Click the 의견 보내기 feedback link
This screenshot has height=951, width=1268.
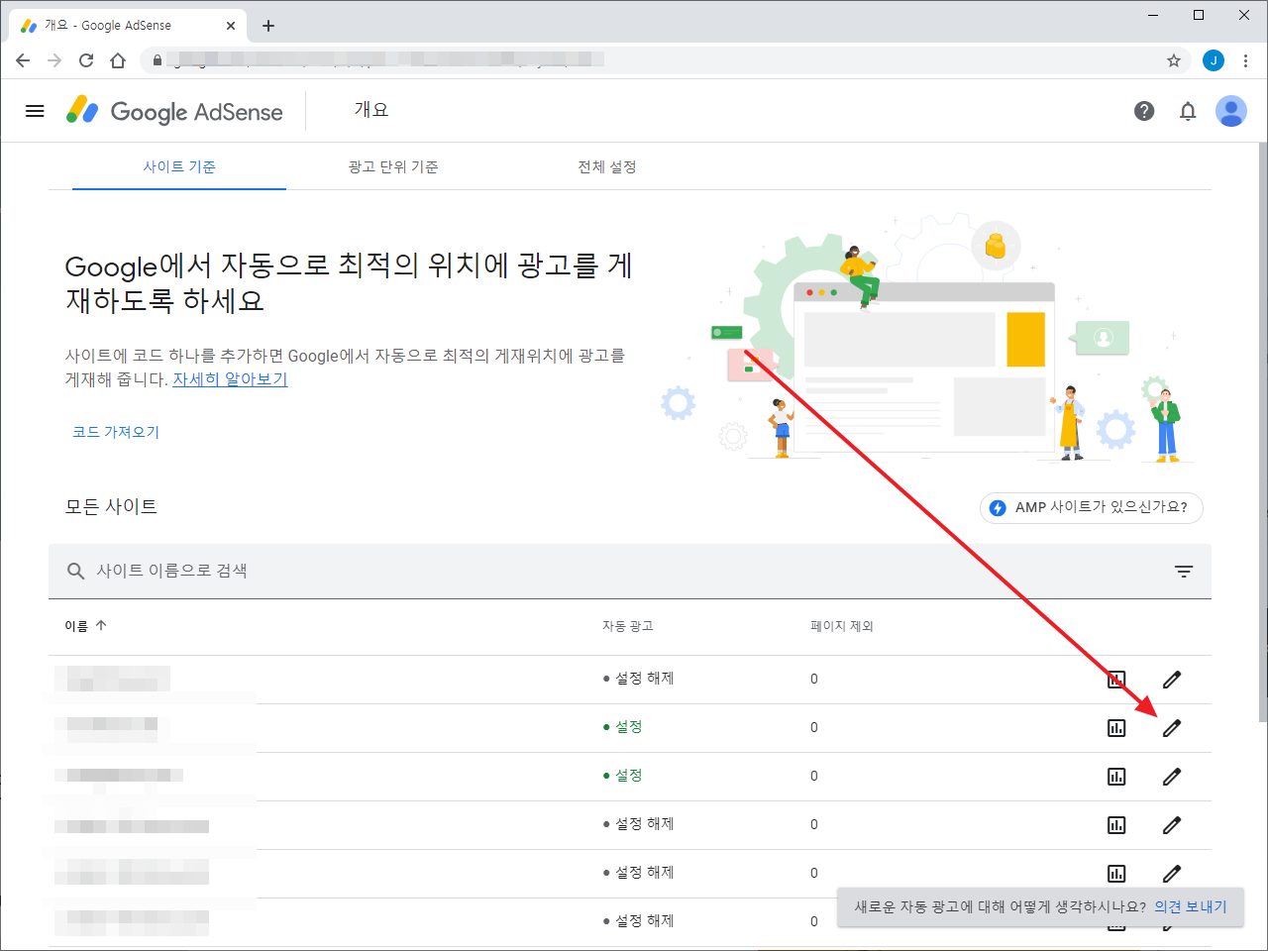[1191, 906]
